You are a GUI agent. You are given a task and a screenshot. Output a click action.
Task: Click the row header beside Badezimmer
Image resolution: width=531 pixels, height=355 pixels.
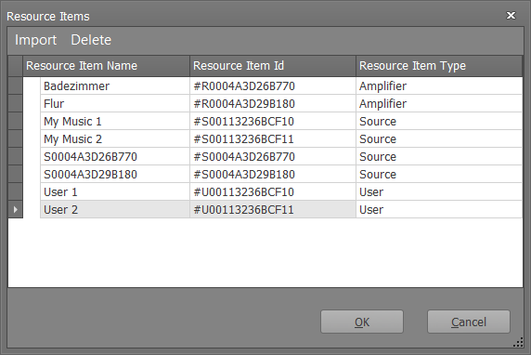(15, 86)
